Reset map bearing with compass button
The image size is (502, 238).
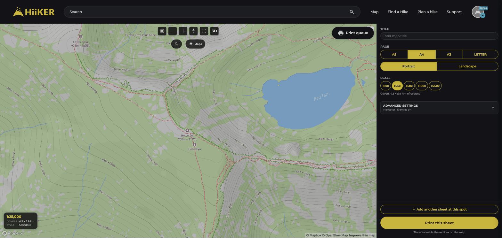click(x=193, y=31)
